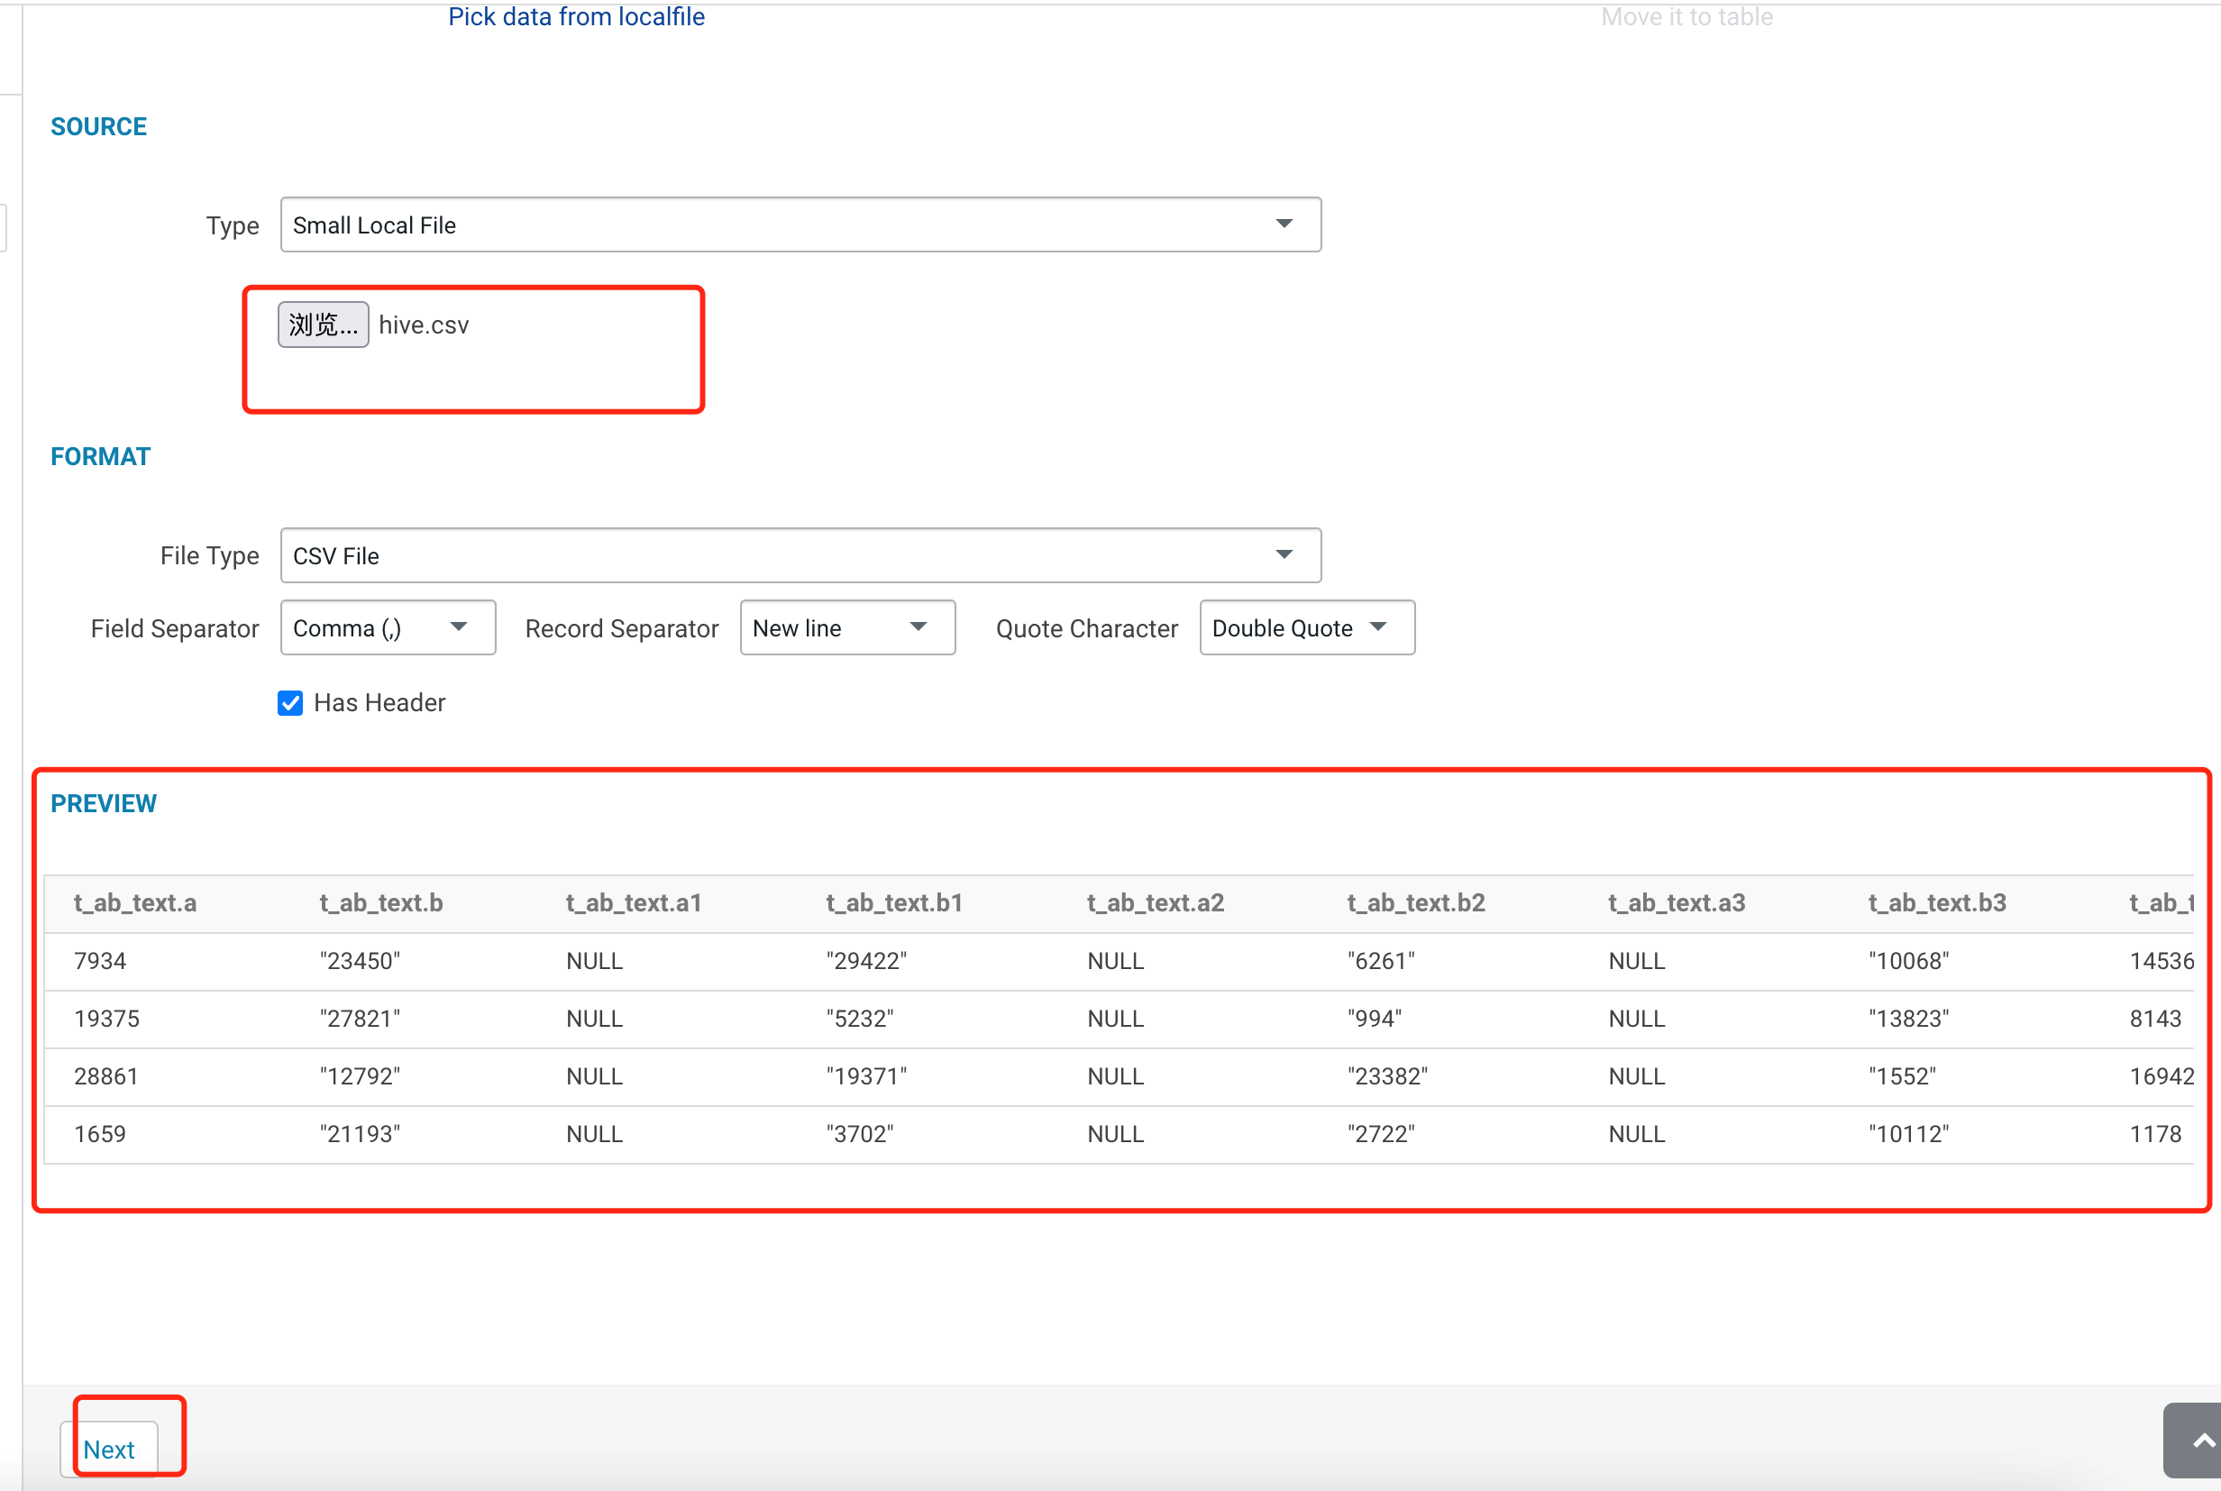2221x1491 pixels.
Task: Switch to the 'Move it to table' step
Action: coord(1687,16)
